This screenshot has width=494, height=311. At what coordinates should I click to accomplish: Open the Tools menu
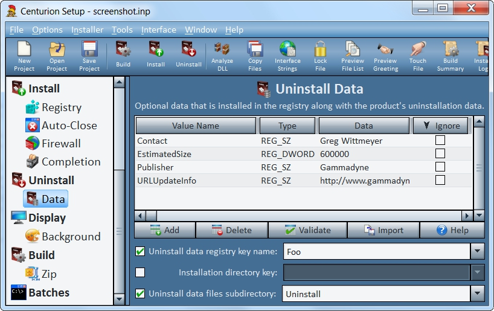122,30
